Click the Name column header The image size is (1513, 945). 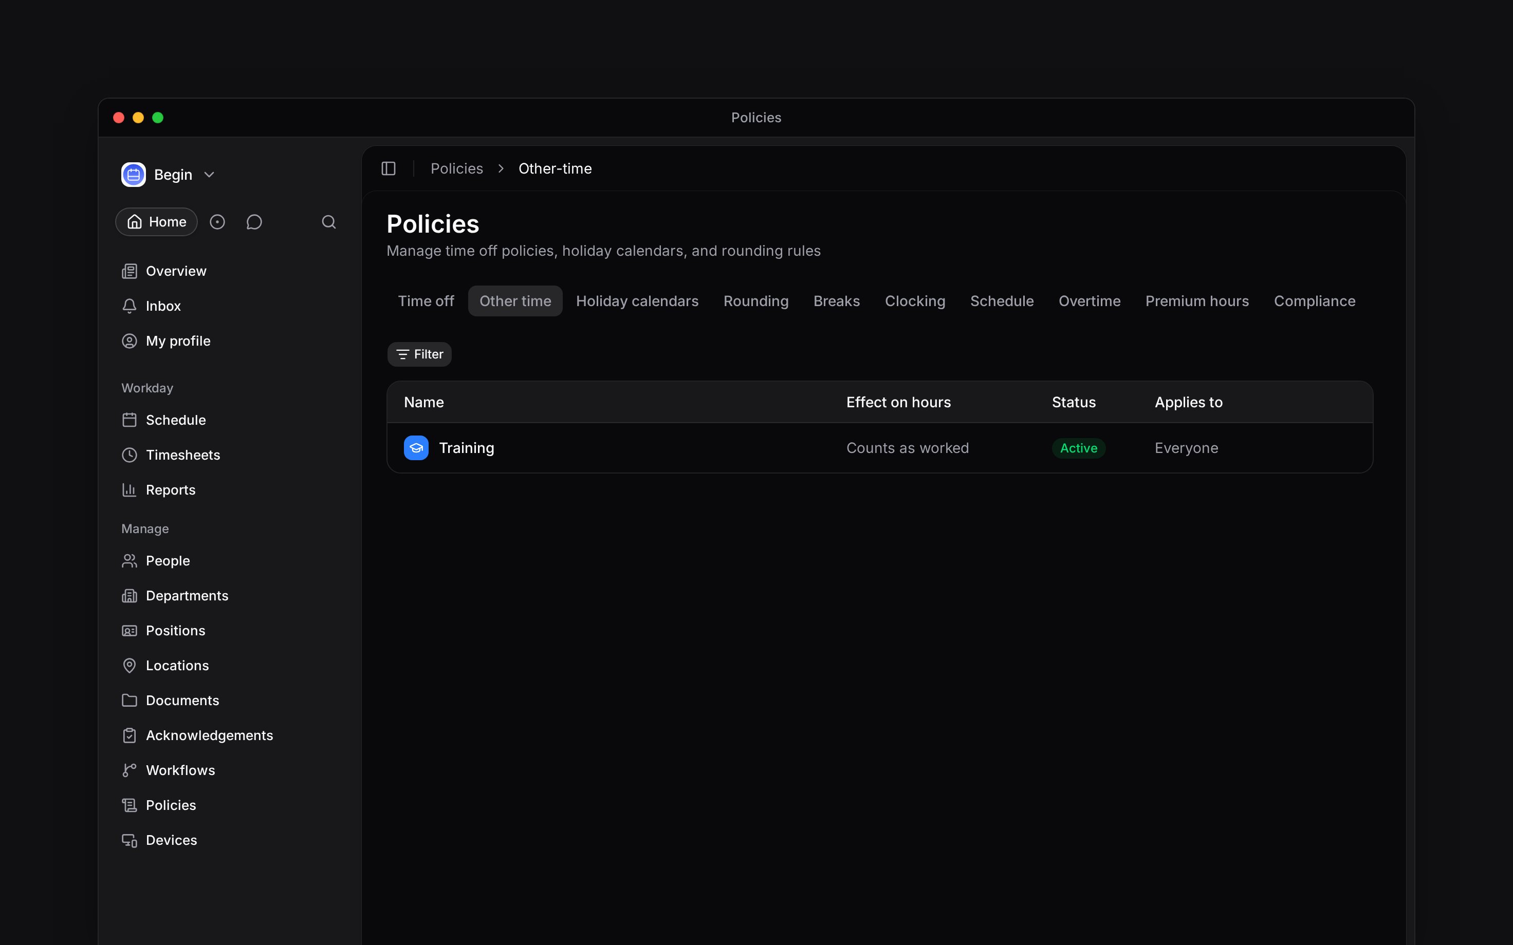click(424, 403)
